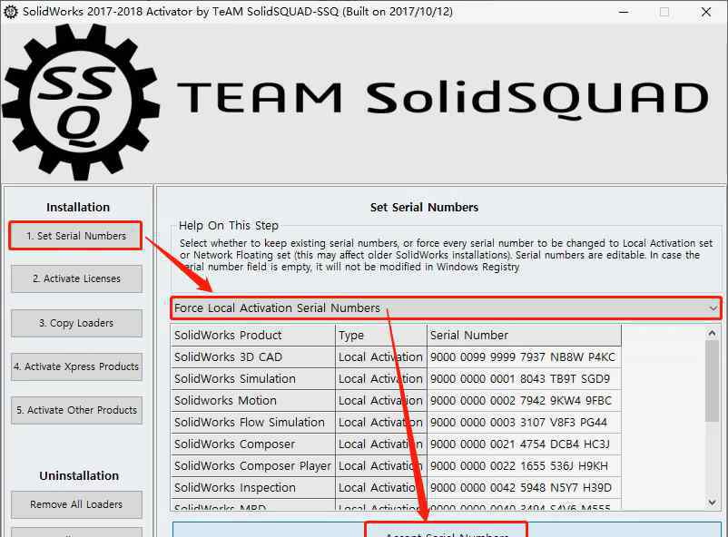Viewport: 728px width, 537px height.
Task: Edit serial number 9000 0000 0021 4754 DCB4 HC3J
Action: (524, 444)
